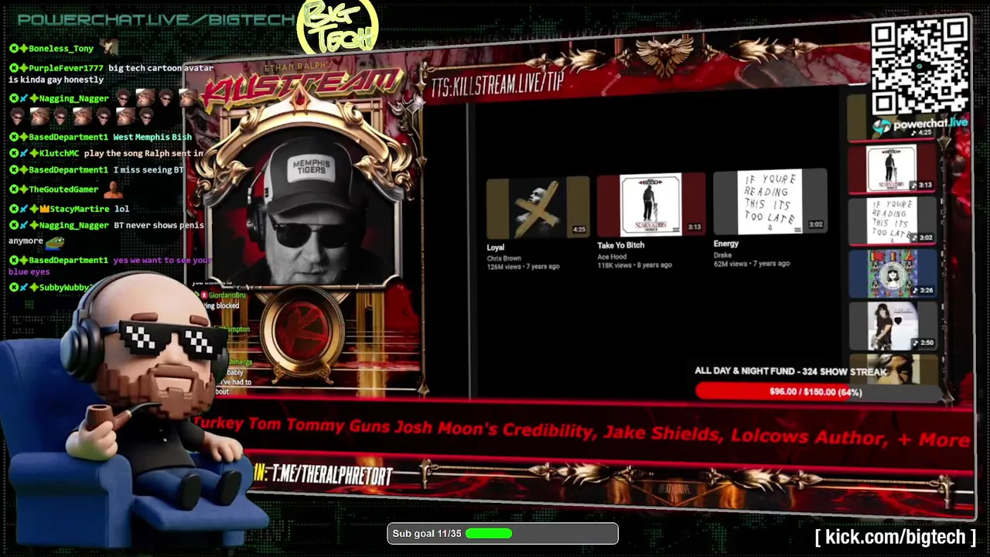Click the Energy video title

[x=725, y=243]
